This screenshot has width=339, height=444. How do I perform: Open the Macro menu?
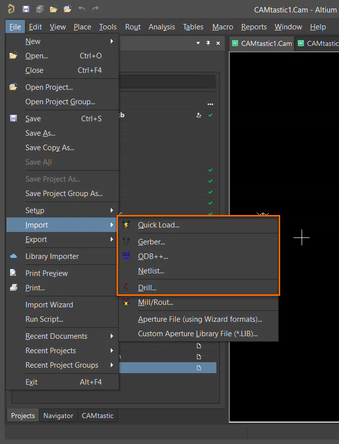click(223, 27)
